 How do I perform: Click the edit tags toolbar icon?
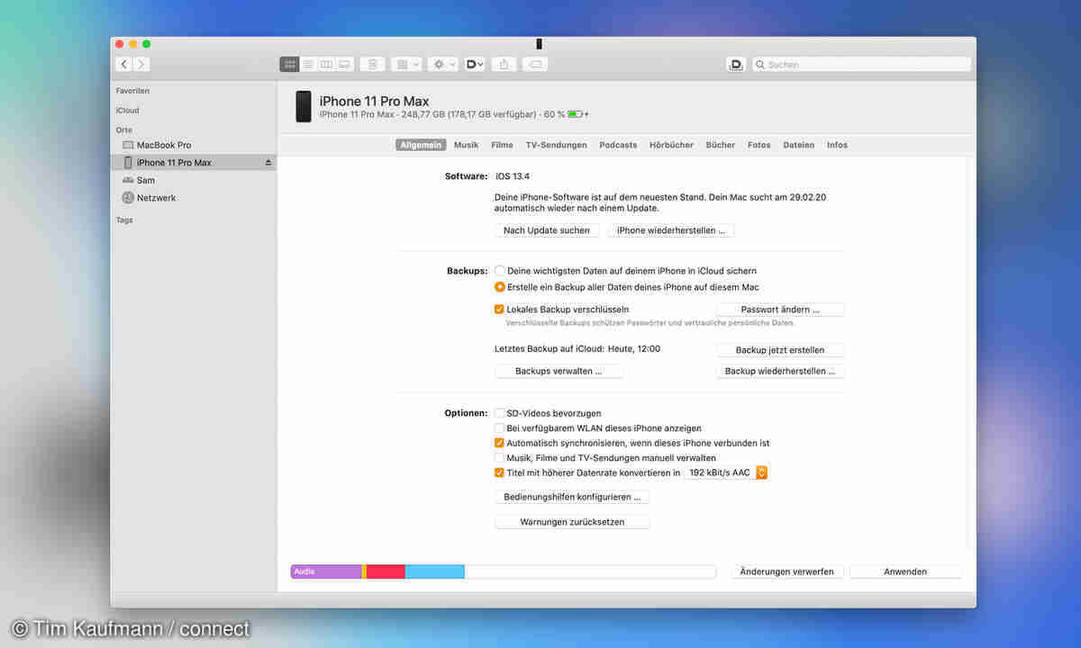coord(534,65)
